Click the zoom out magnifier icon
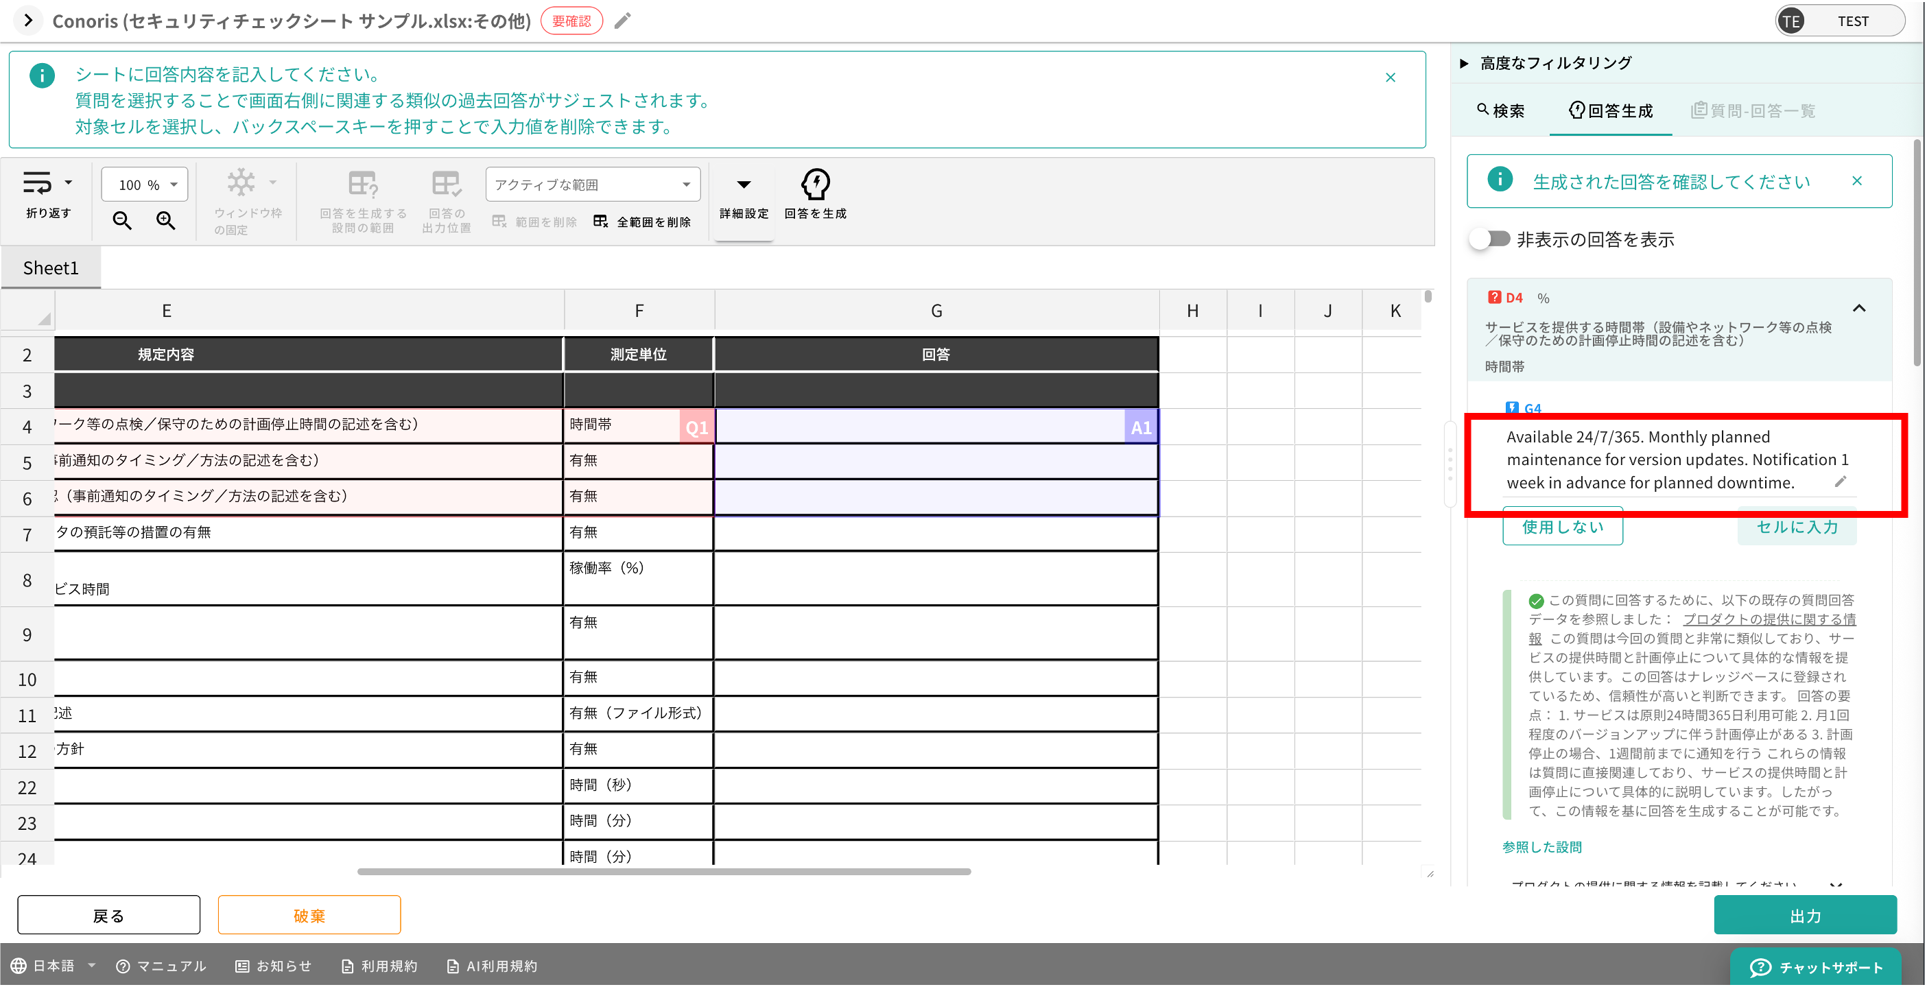This screenshot has height=987, width=1927. coord(122,220)
